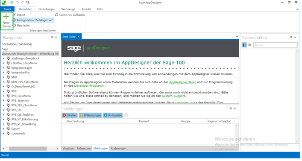Close the Navigation panel
This screenshot has width=302, height=161.
[56, 38]
